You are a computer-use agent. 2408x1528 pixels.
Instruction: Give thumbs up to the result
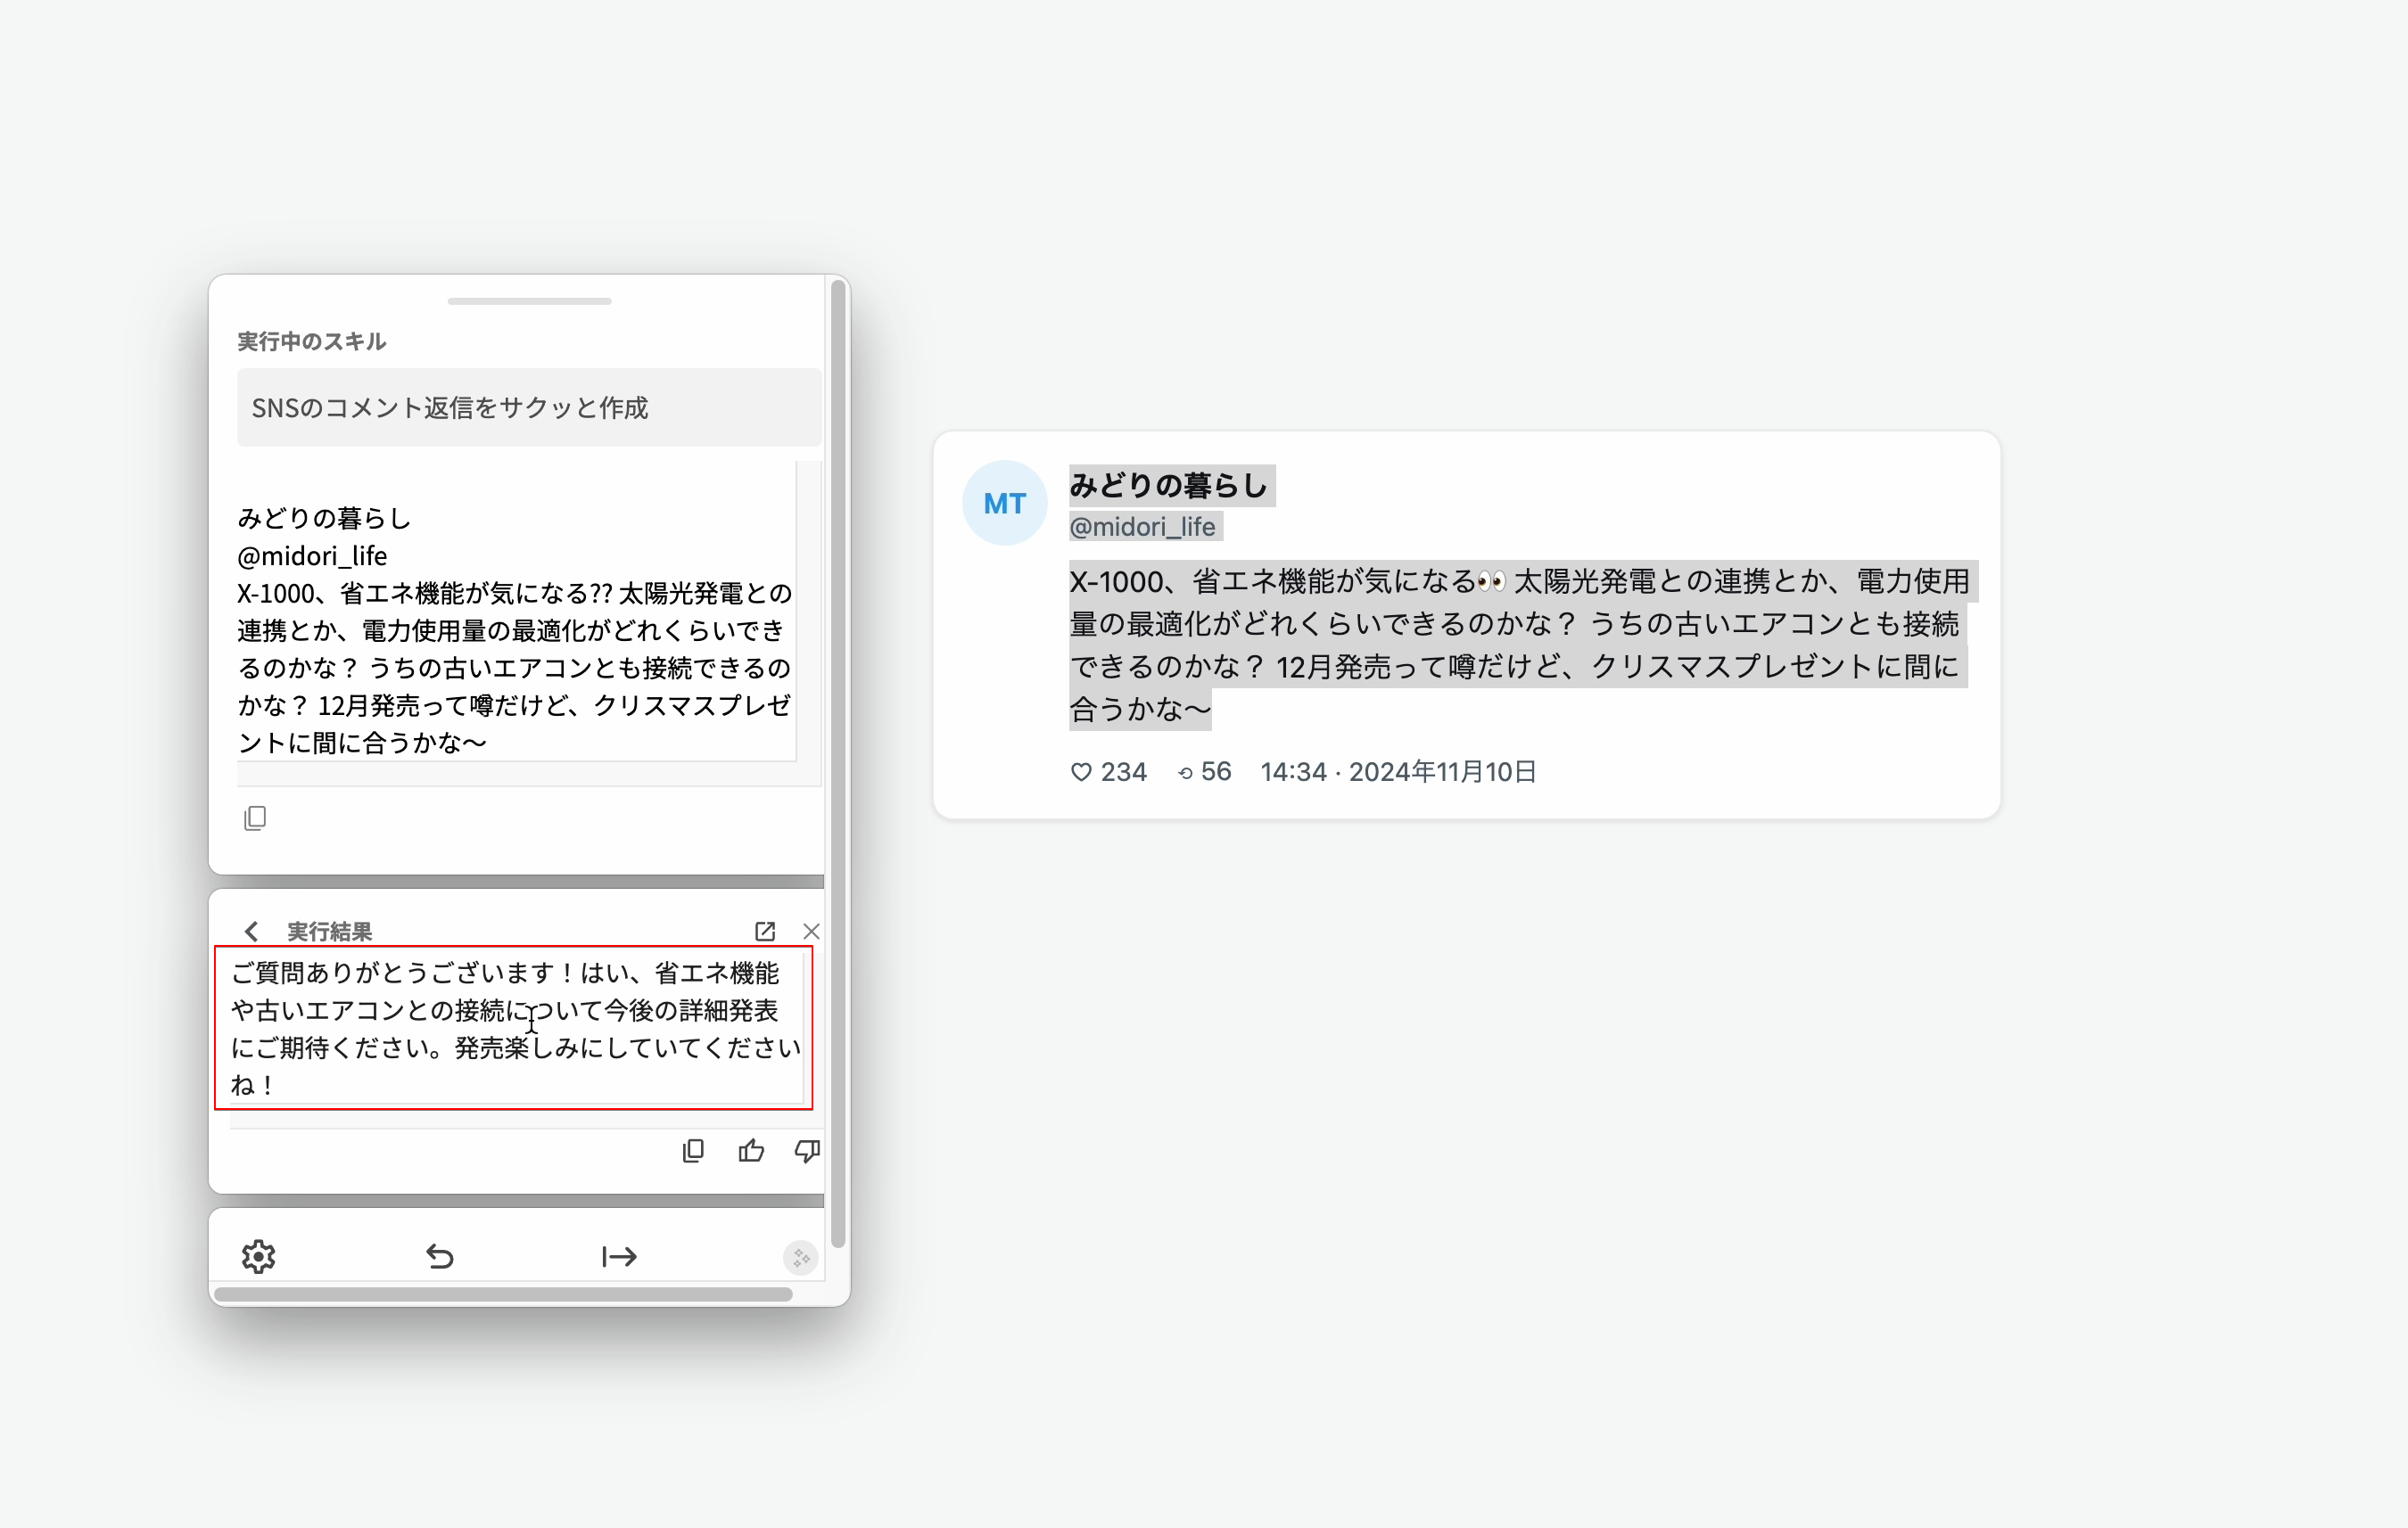(x=751, y=1151)
